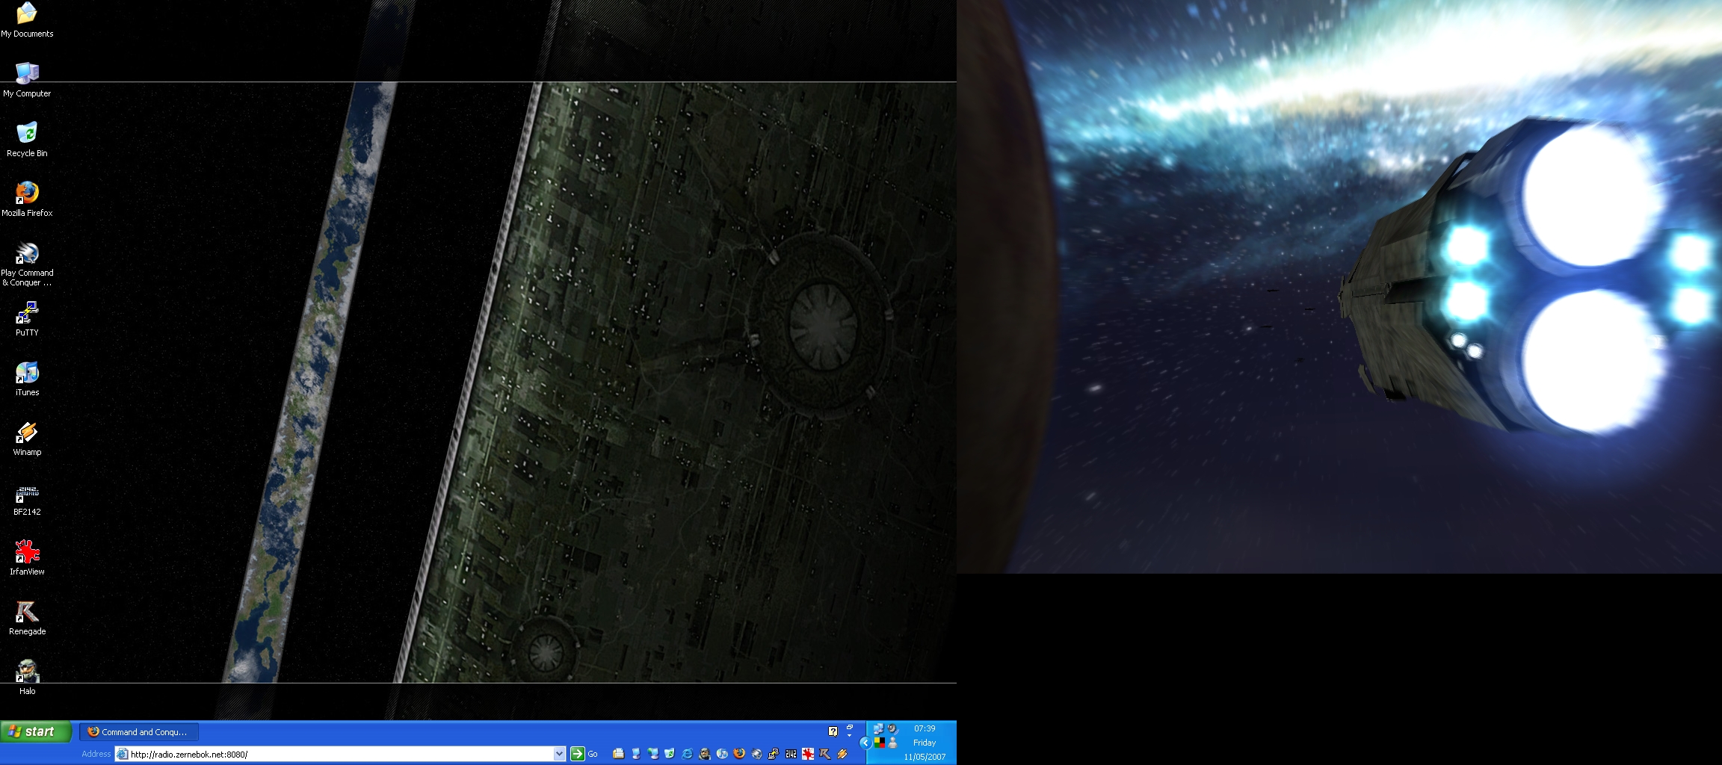Image resolution: width=1722 pixels, height=765 pixels.
Task: Click the network connection tray icon
Action: click(x=878, y=729)
